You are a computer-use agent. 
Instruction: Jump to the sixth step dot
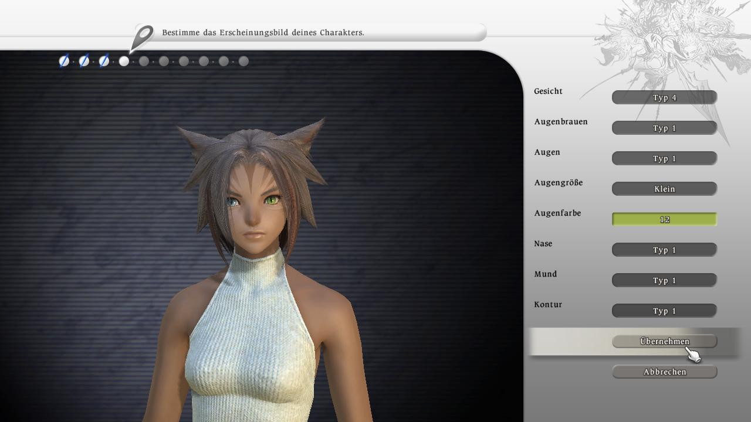(164, 61)
